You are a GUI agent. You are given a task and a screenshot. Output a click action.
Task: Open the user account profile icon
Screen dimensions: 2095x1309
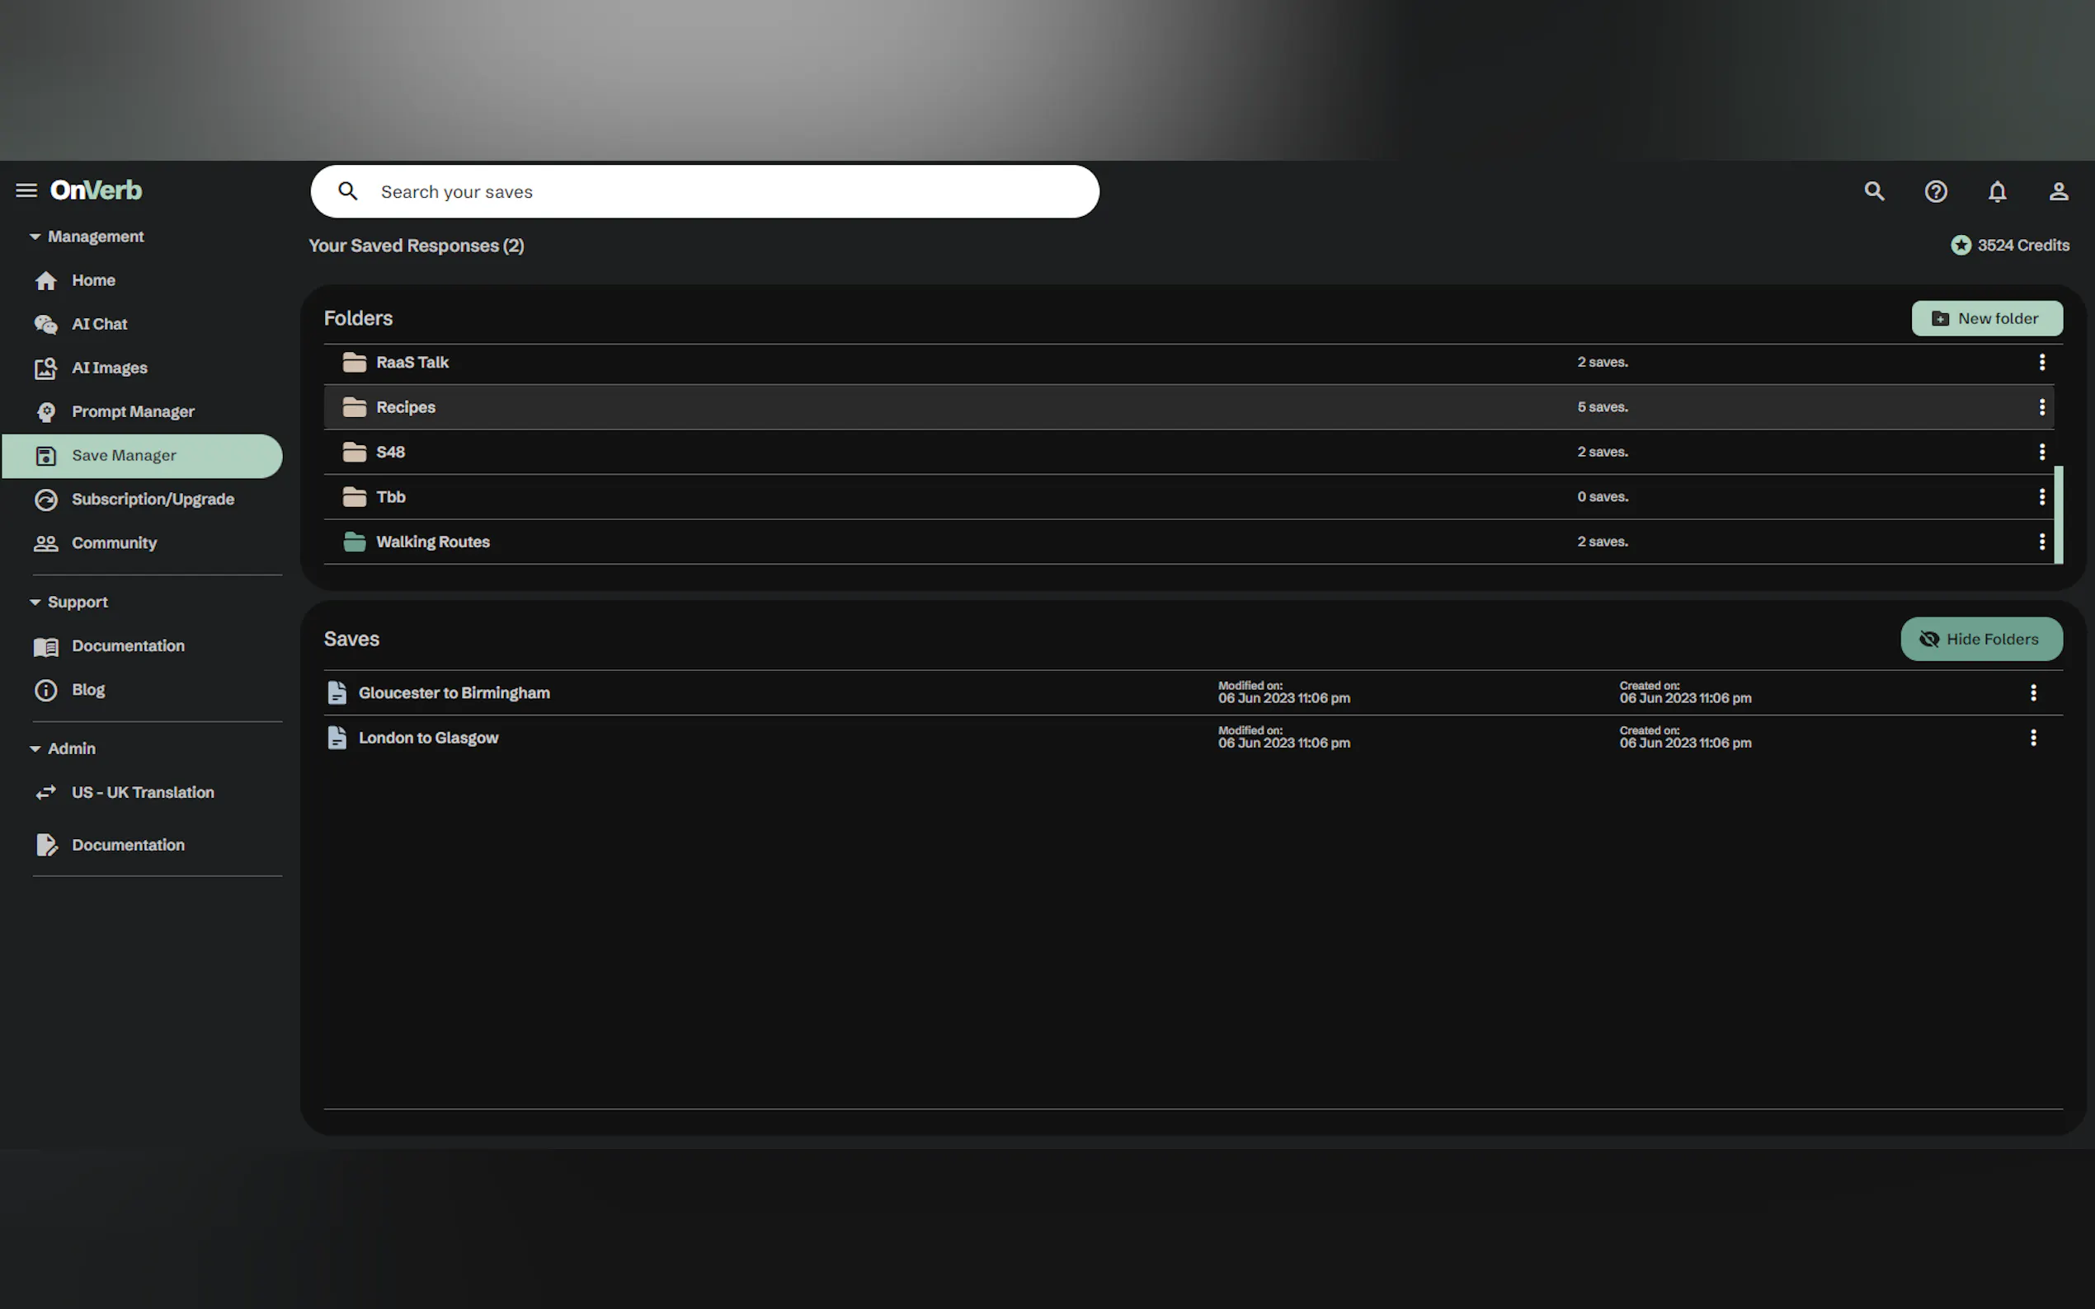(2058, 191)
